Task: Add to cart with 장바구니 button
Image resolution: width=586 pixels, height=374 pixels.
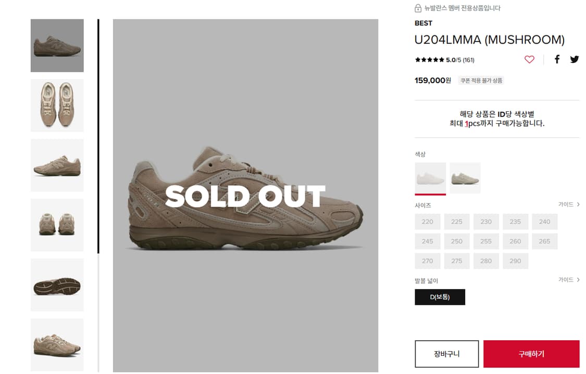Action: (x=446, y=354)
